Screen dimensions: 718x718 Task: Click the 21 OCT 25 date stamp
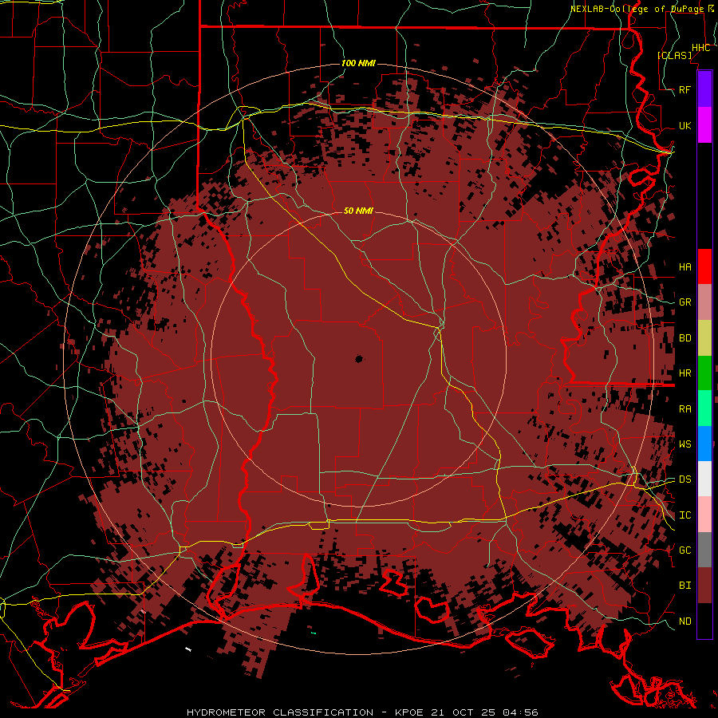click(464, 712)
